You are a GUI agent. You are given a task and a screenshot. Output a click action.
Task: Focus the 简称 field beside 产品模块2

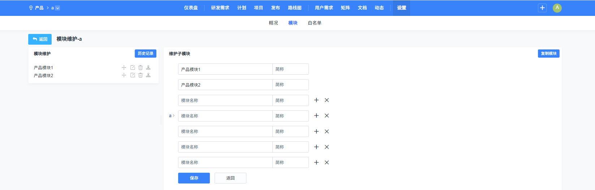tap(291, 85)
